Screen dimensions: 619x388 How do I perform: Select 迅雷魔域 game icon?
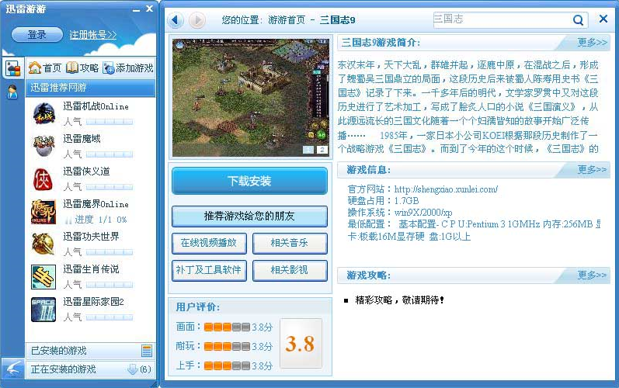tap(43, 146)
